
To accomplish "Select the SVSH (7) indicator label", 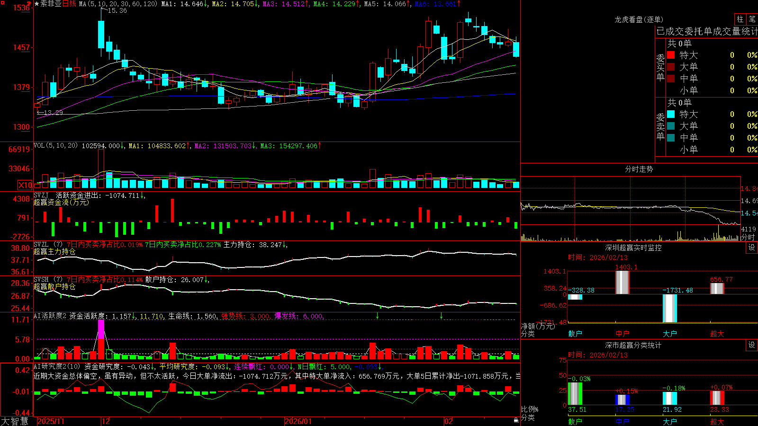I will click(48, 280).
